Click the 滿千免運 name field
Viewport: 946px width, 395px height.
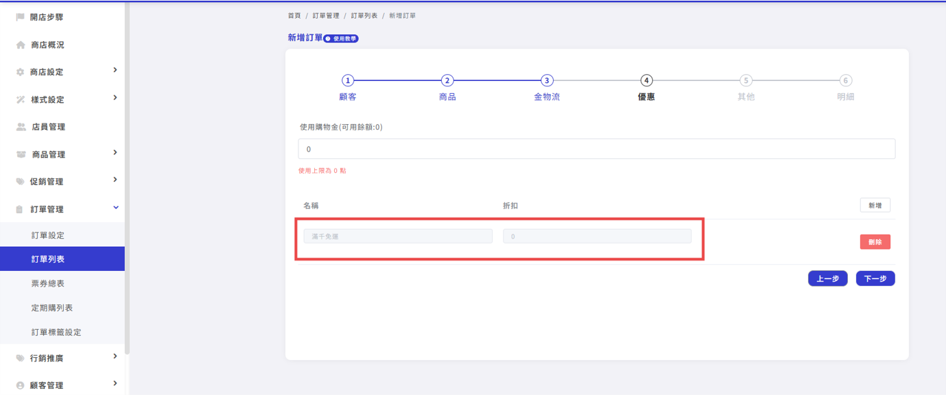coord(398,236)
